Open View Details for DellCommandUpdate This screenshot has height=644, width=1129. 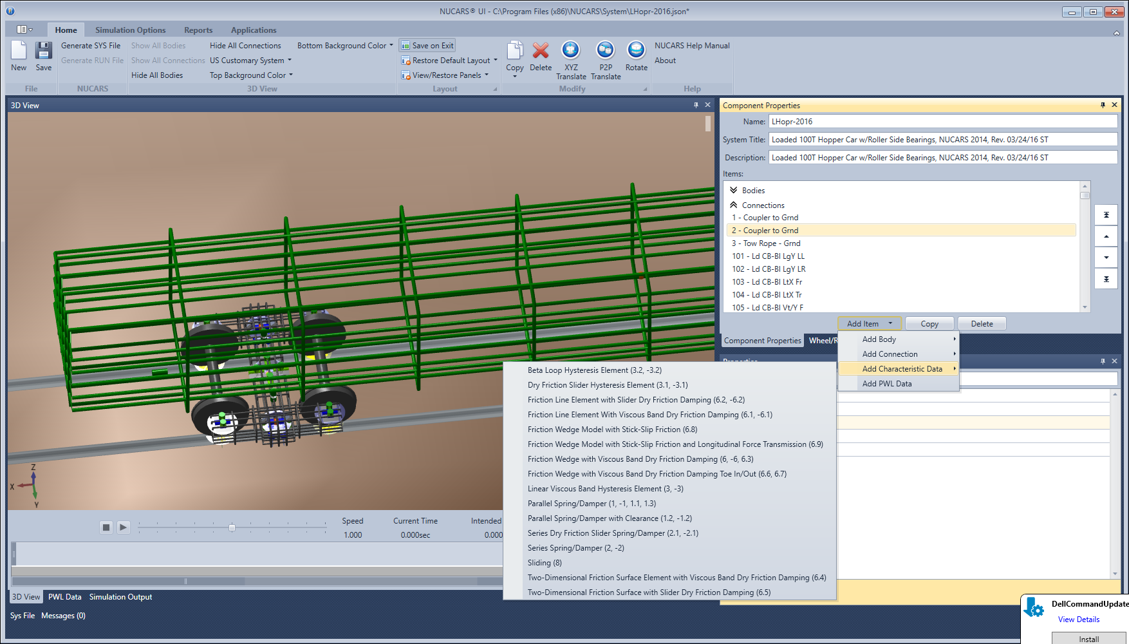[x=1078, y=619]
